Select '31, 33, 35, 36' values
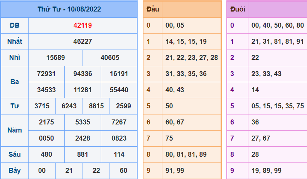 [186, 74]
